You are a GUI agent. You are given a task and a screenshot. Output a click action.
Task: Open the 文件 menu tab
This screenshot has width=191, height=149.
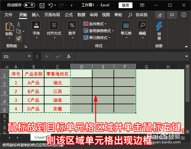8,15
